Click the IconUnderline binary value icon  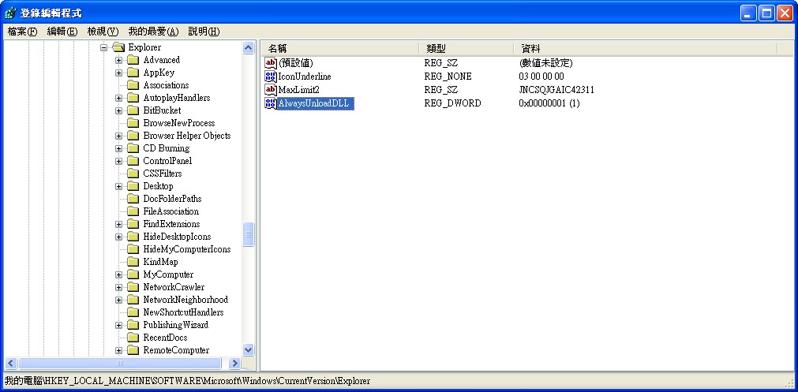coord(271,77)
